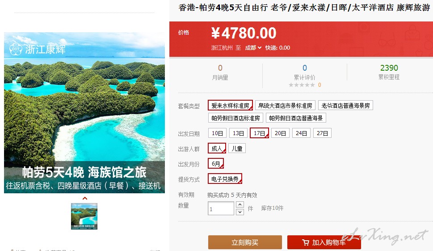The width and height of the screenshot is (433, 251).
Task: Select the 电子兑换券 pickup method
Action: click(225, 179)
